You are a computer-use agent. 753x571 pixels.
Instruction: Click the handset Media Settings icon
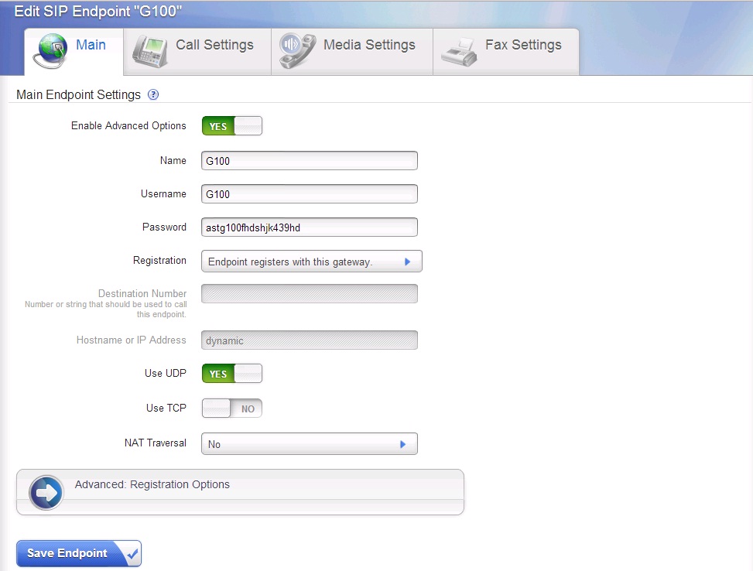(297, 50)
